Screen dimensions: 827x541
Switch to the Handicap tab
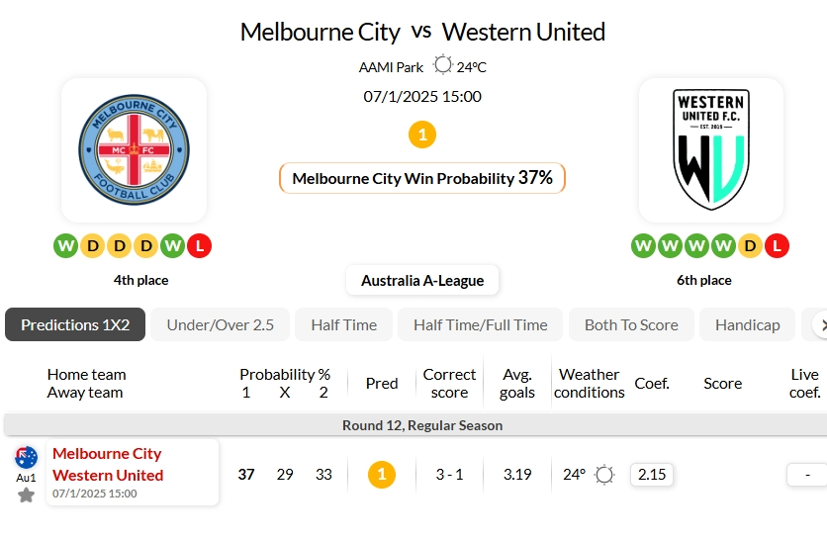click(747, 324)
